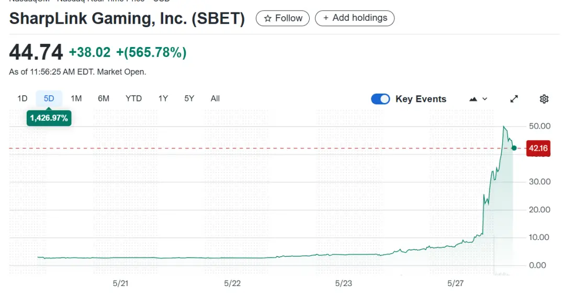565x296 pixels.
Task: Click plus icon in Add holdings
Action: 326,18
